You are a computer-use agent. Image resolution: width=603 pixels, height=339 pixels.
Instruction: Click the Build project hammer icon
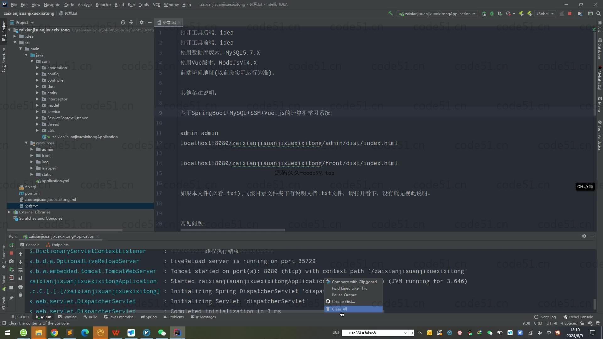point(390,13)
